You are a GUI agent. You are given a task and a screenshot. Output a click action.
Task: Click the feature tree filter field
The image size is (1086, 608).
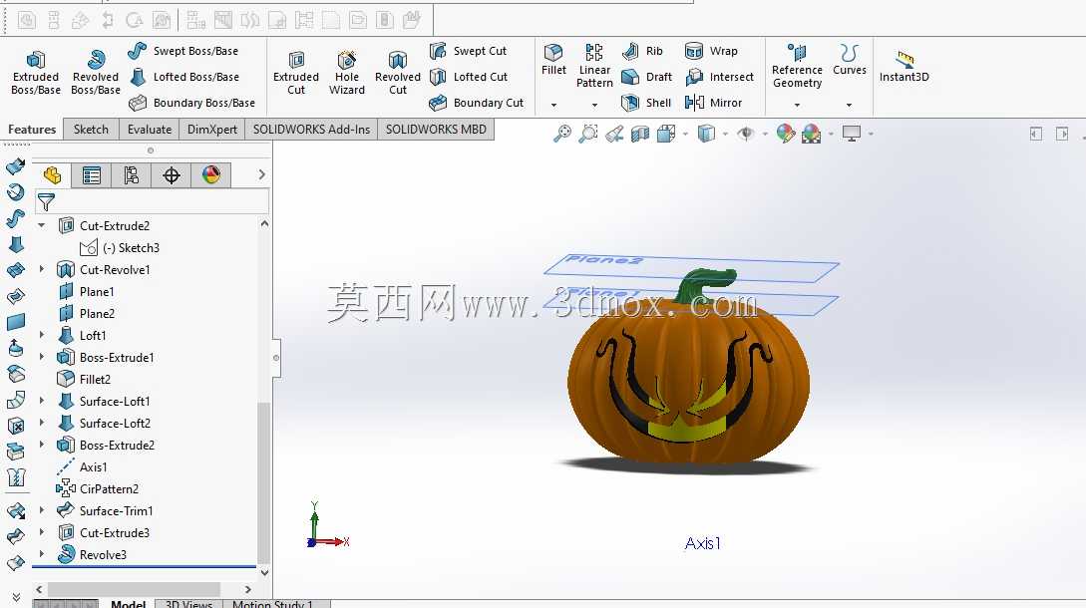152,201
